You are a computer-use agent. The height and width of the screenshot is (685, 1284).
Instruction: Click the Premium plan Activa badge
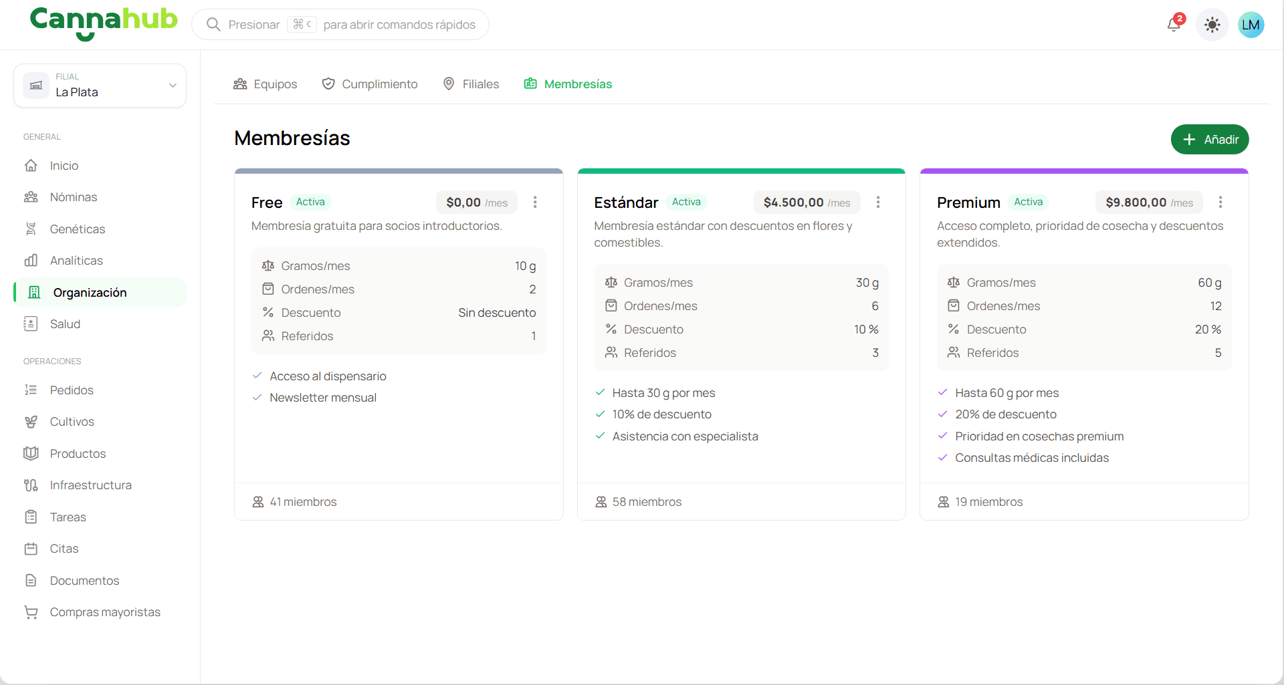(x=1029, y=202)
